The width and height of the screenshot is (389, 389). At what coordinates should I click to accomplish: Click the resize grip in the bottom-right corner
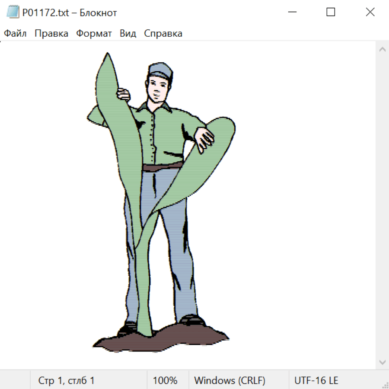click(x=385, y=385)
